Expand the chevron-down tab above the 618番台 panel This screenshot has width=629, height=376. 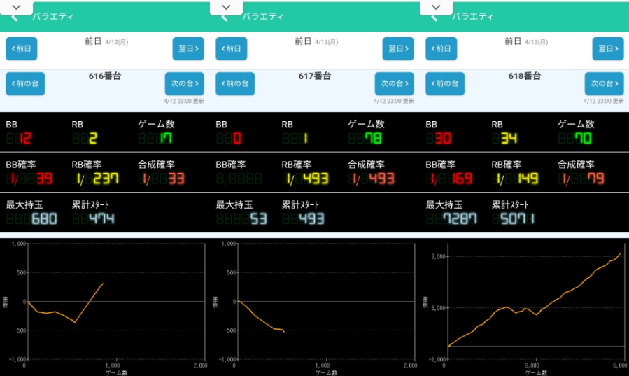coord(436,6)
